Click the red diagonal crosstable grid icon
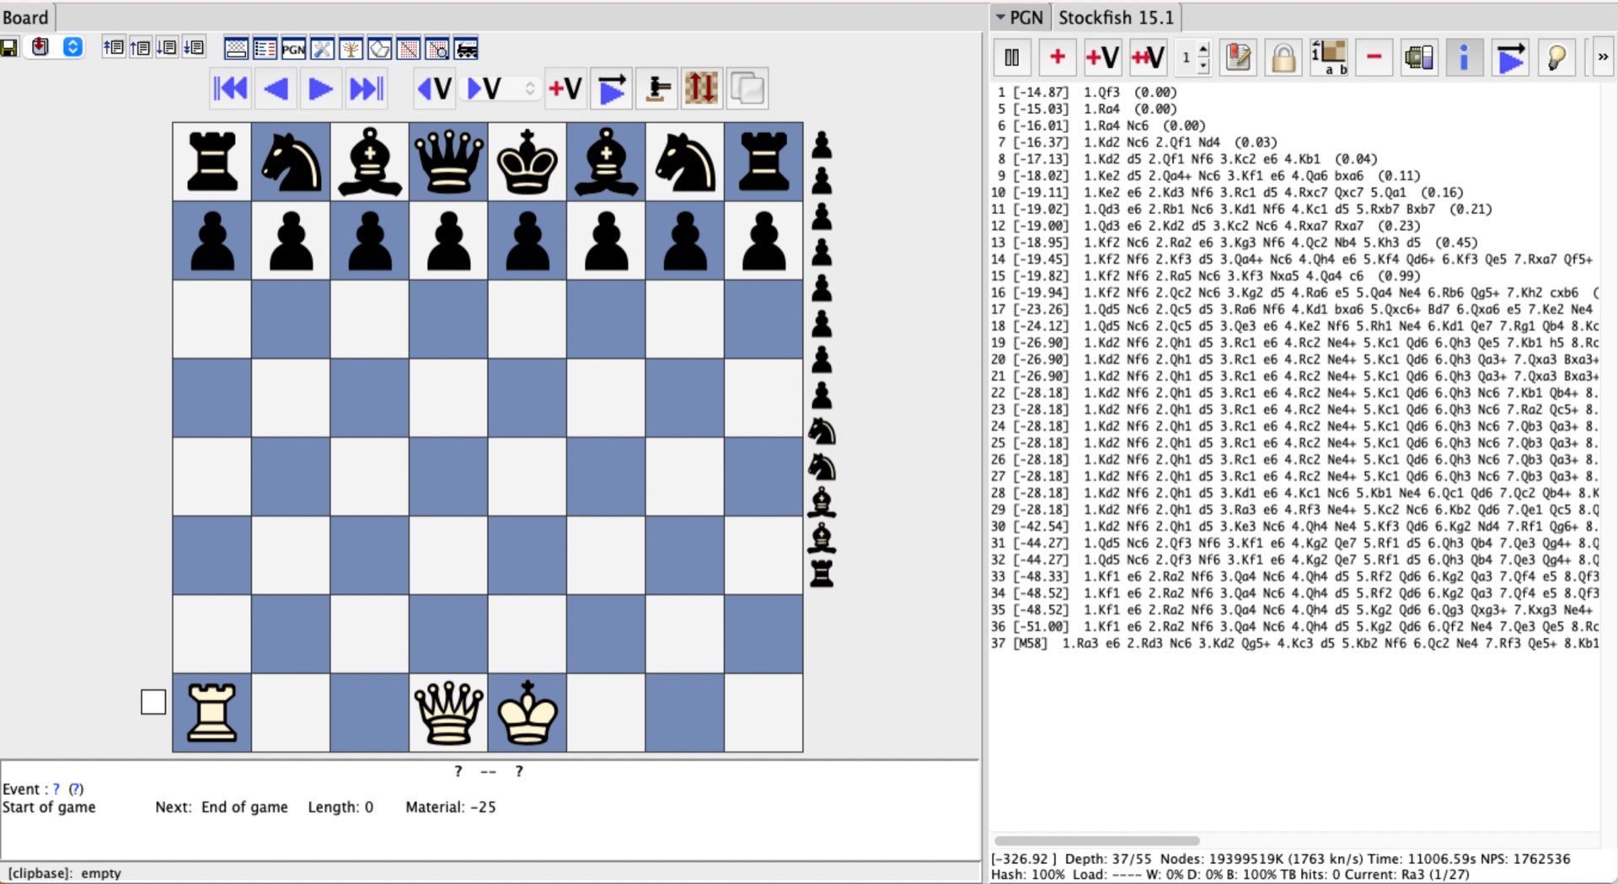The width and height of the screenshot is (1618, 884). tap(409, 49)
